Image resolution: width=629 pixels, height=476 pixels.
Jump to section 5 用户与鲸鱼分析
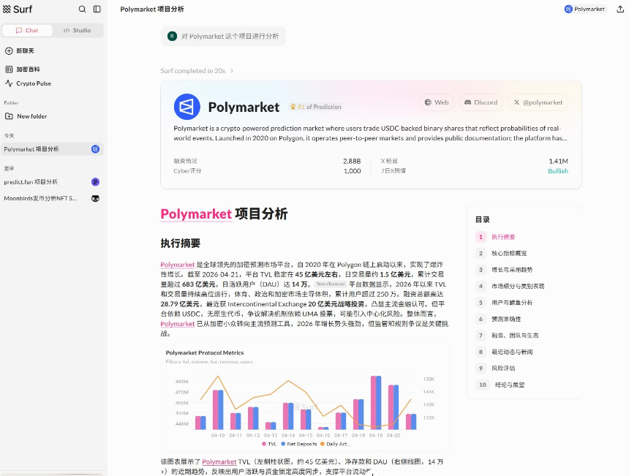pos(504,303)
